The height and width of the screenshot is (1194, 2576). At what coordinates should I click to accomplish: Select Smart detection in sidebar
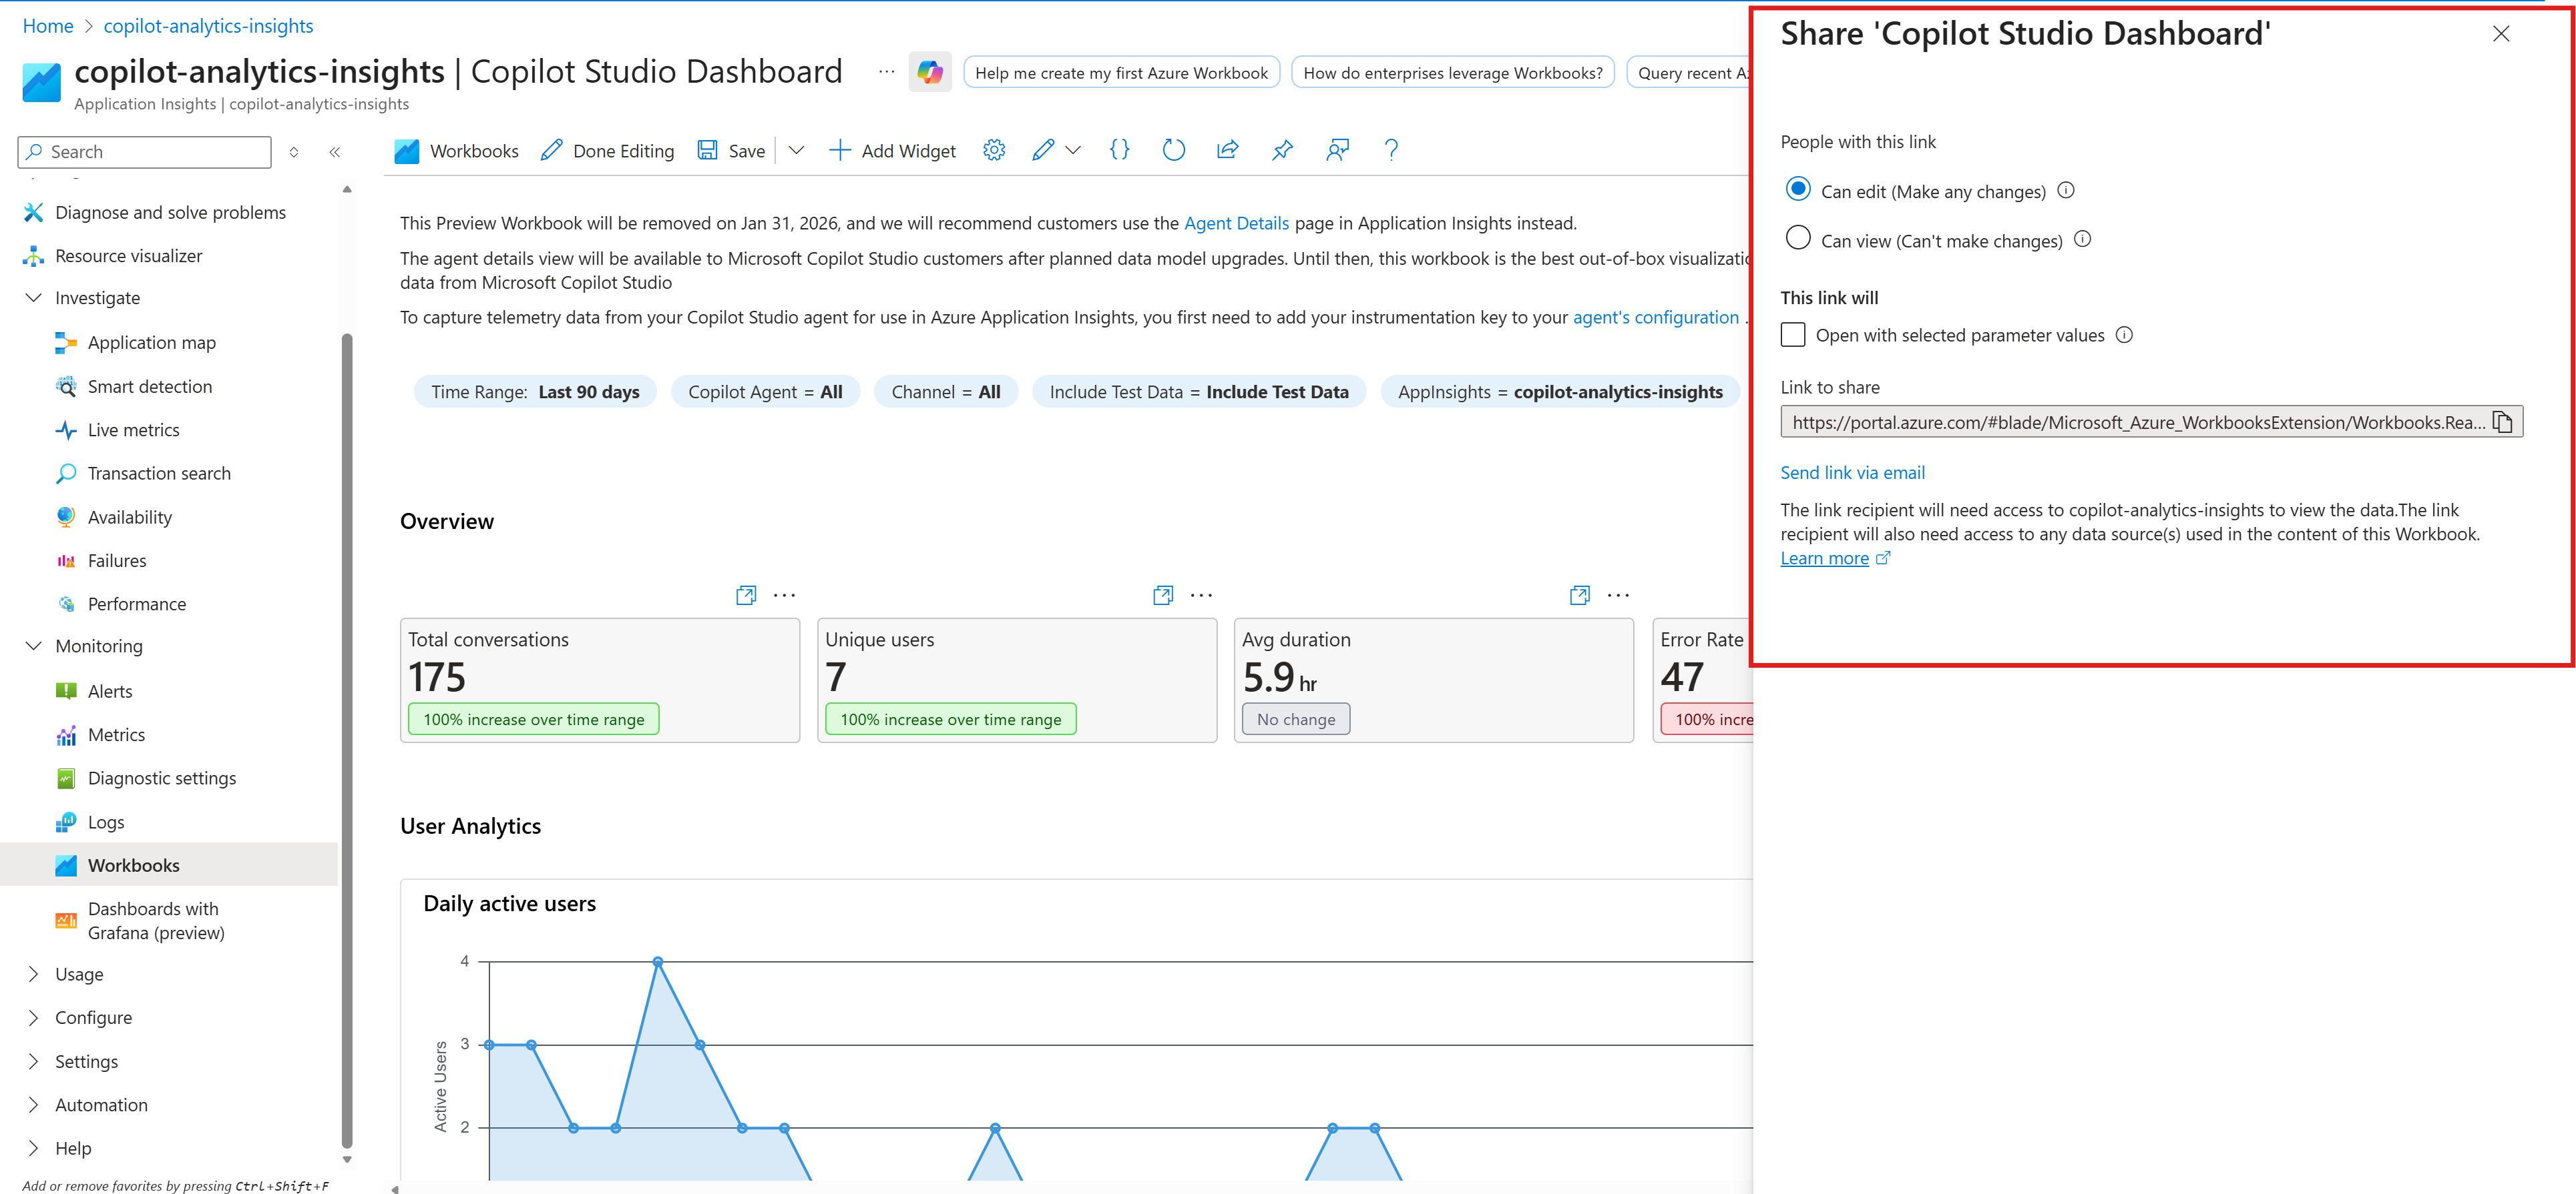pos(149,386)
